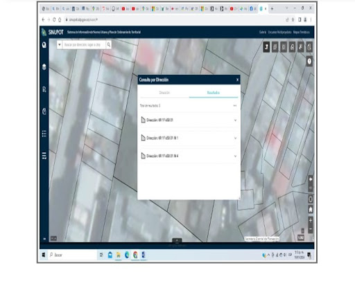The height and width of the screenshot is (297, 355).
Task: Click the browser reload button
Action: (54, 20)
